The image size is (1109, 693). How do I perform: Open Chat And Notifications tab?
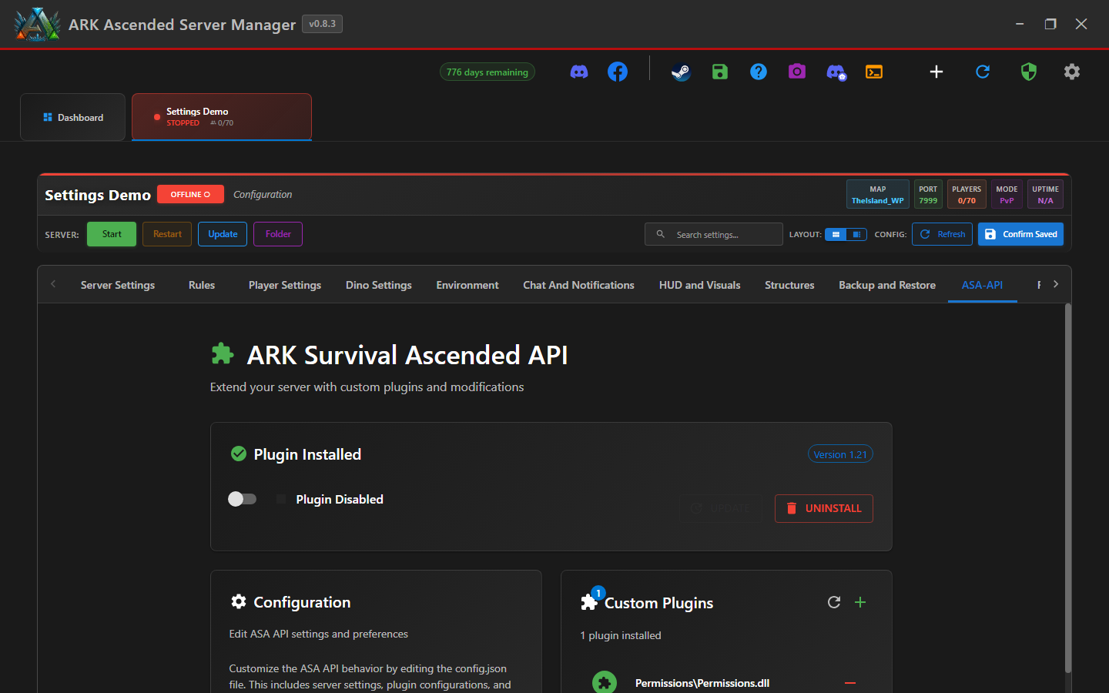point(578,285)
